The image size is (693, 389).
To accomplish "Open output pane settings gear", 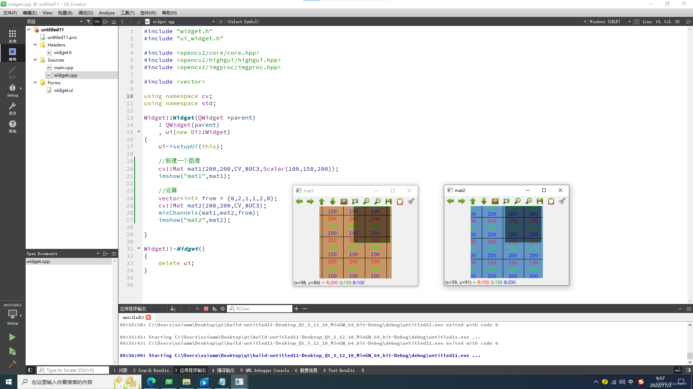I will click(x=223, y=309).
